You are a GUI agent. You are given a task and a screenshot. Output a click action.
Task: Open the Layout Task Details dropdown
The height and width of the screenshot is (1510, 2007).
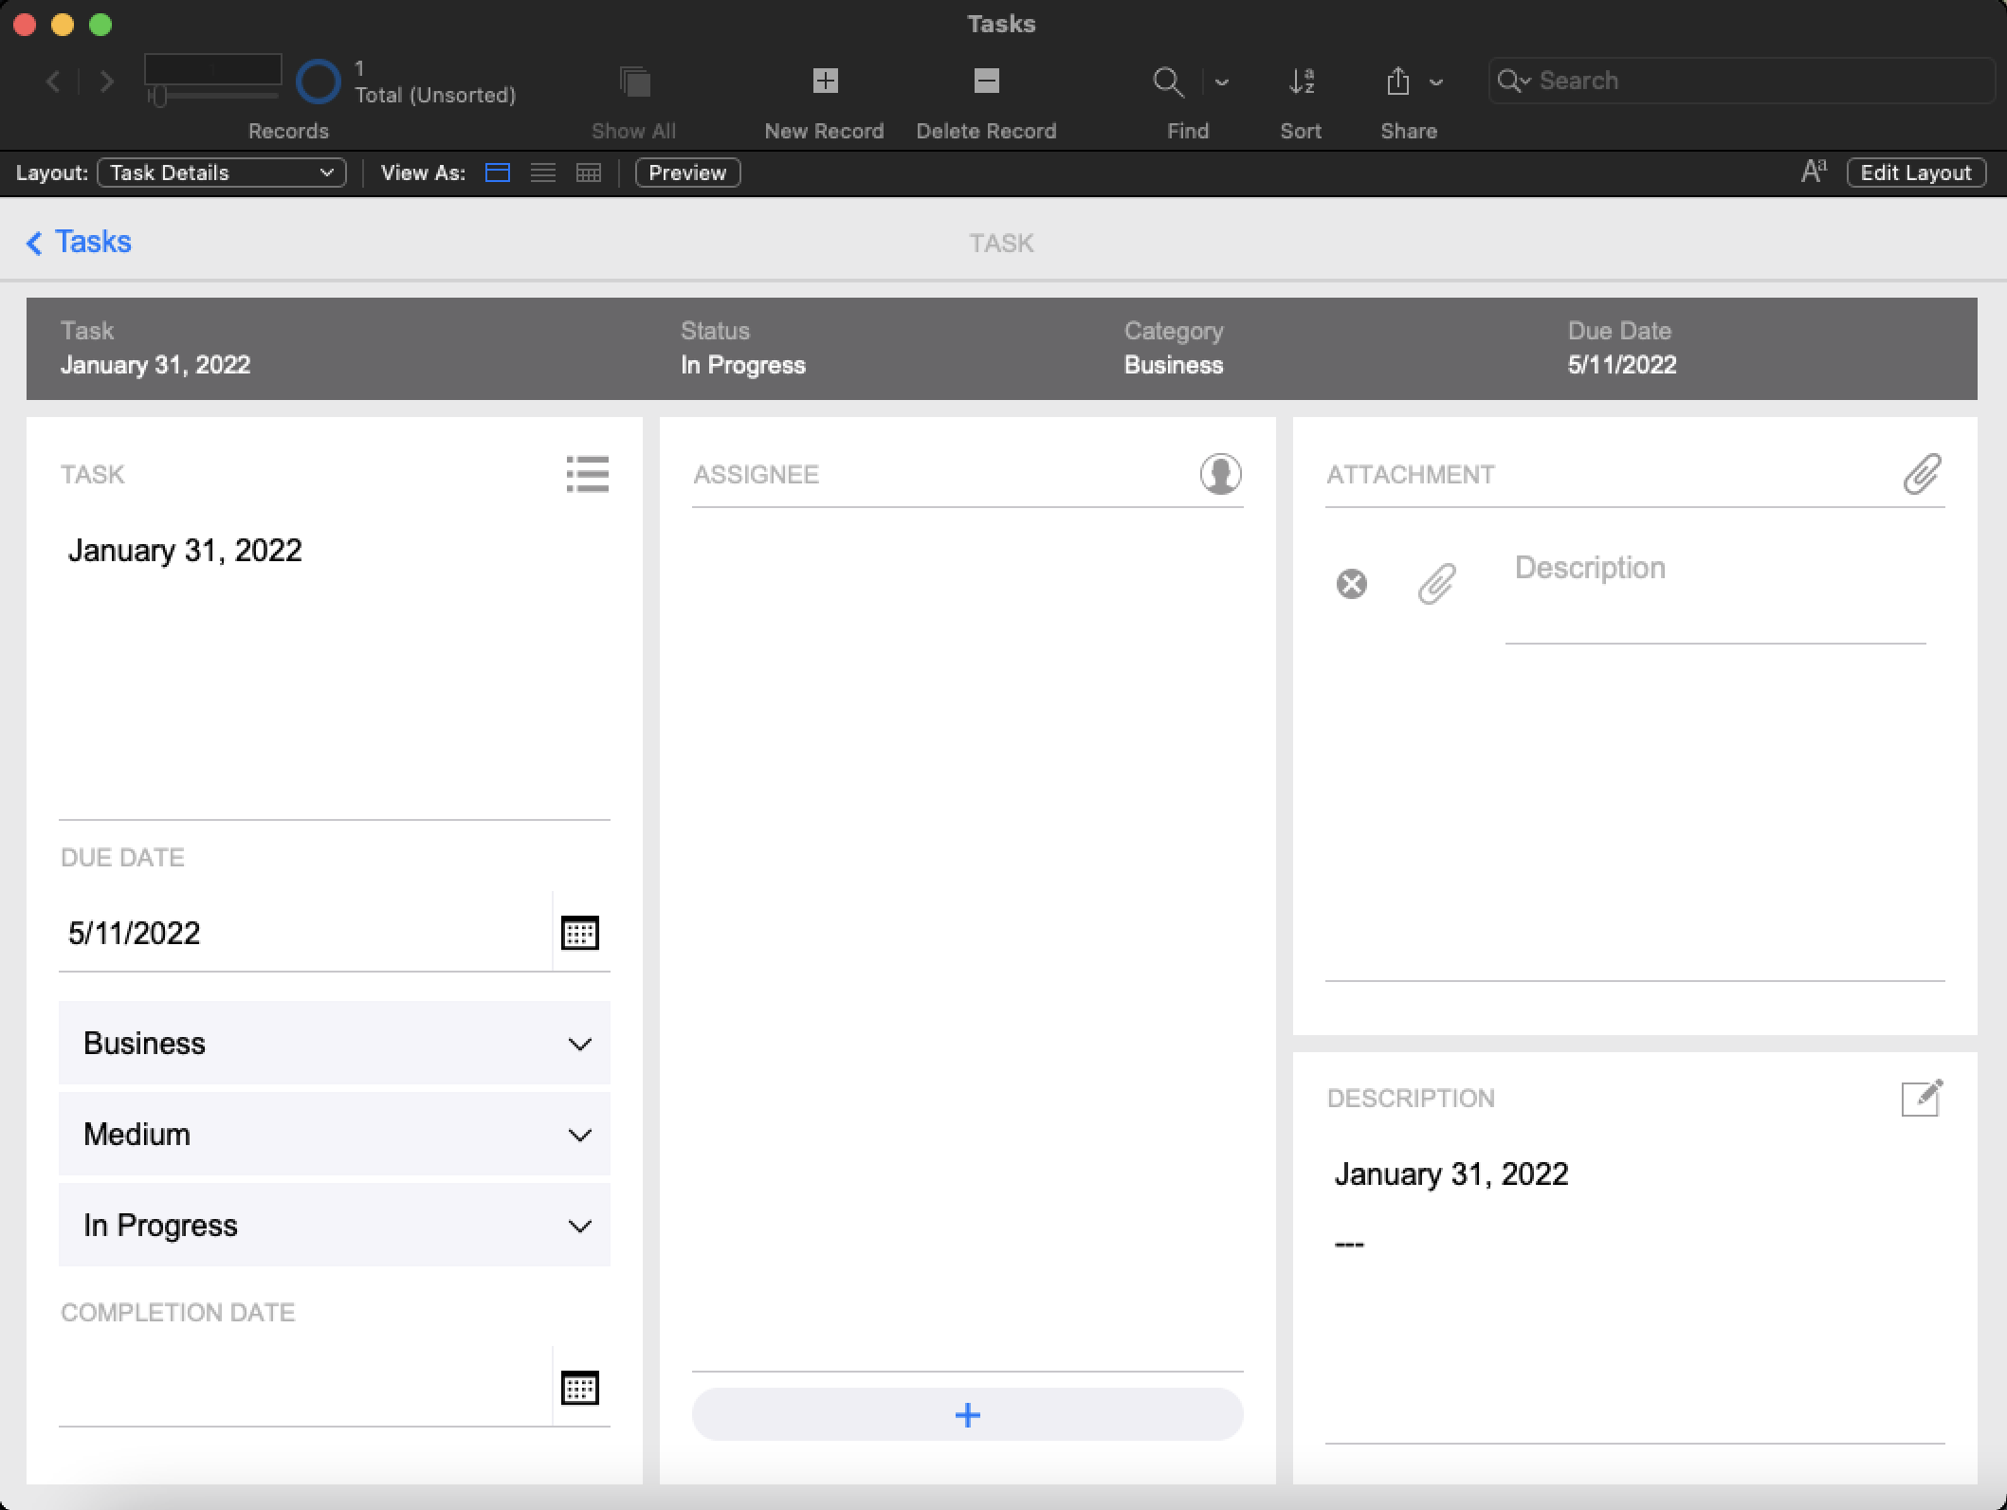point(222,173)
